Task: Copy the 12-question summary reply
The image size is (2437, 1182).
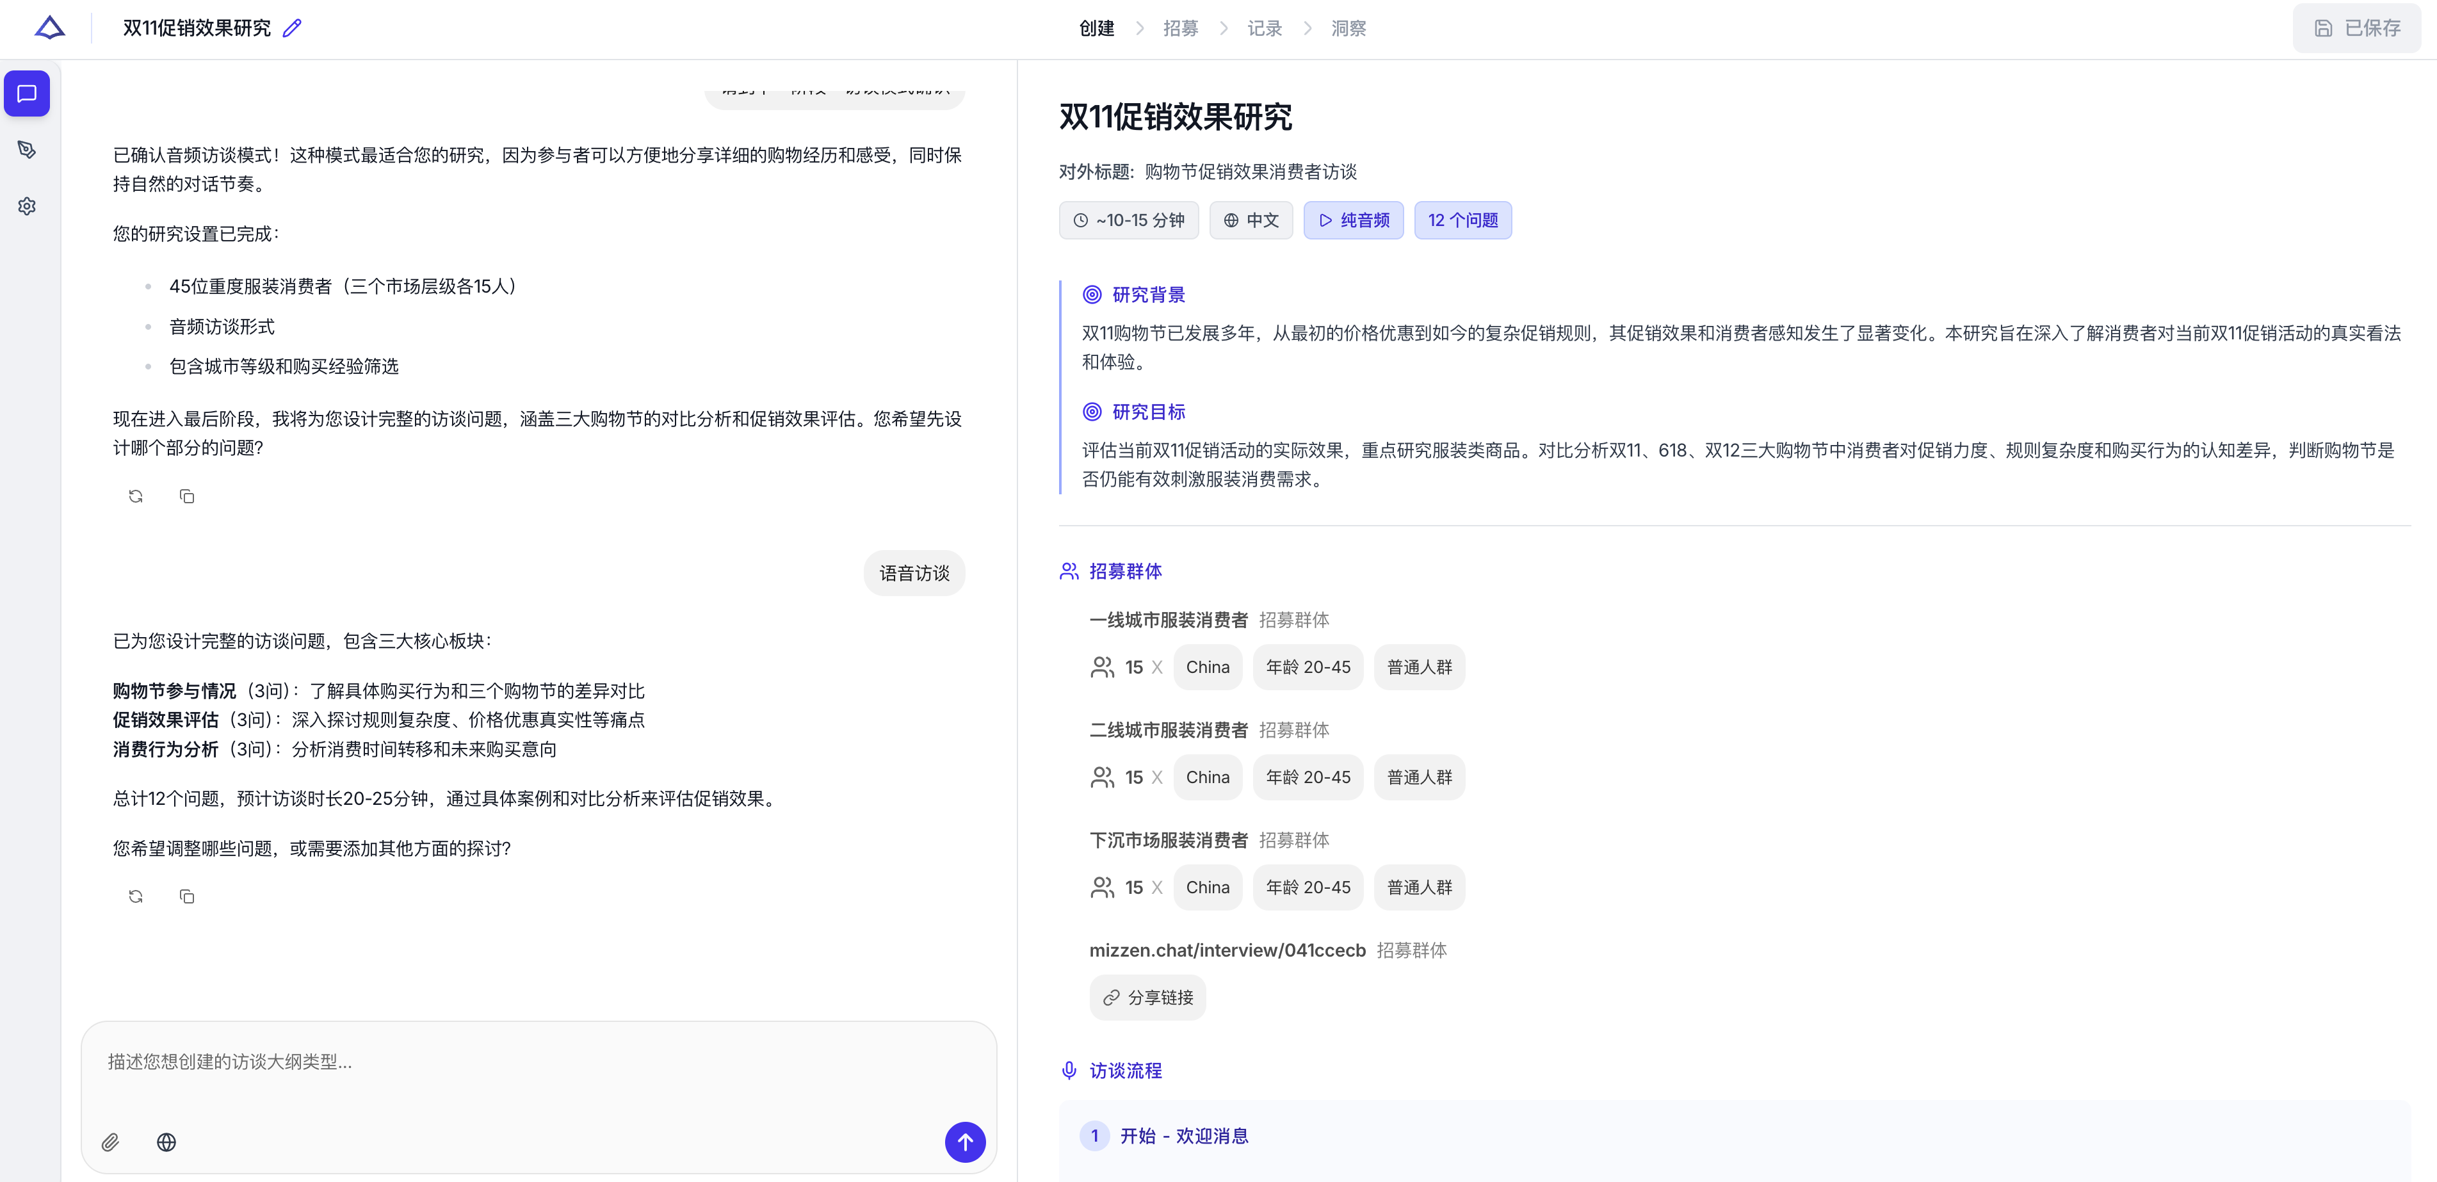Action: (x=186, y=896)
